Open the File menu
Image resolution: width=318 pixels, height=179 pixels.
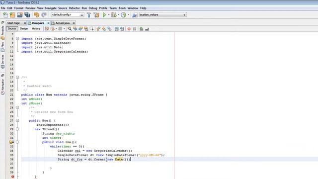coord(3,8)
